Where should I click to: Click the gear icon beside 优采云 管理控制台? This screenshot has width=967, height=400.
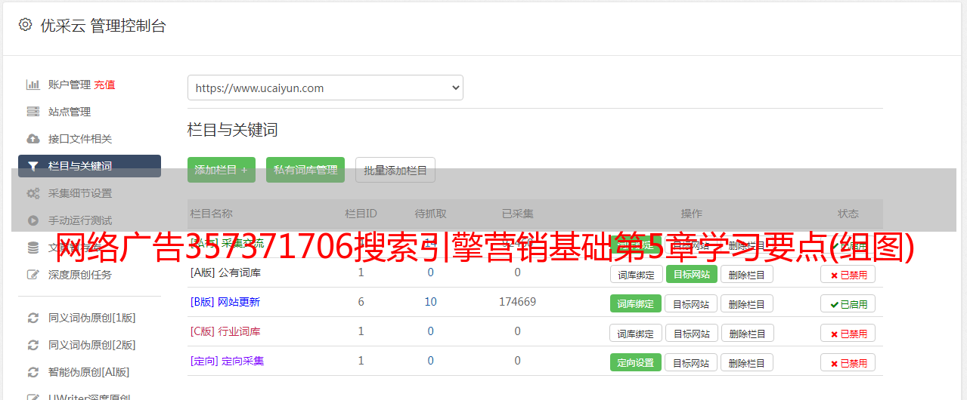click(25, 25)
